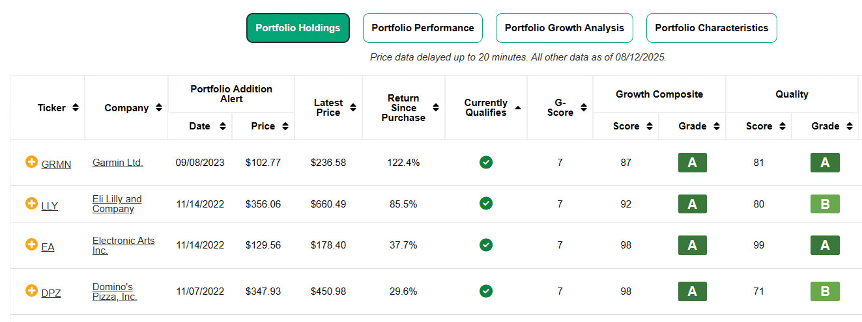Select Garmin's 122.4% return value
862x322 pixels.
coord(403,163)
